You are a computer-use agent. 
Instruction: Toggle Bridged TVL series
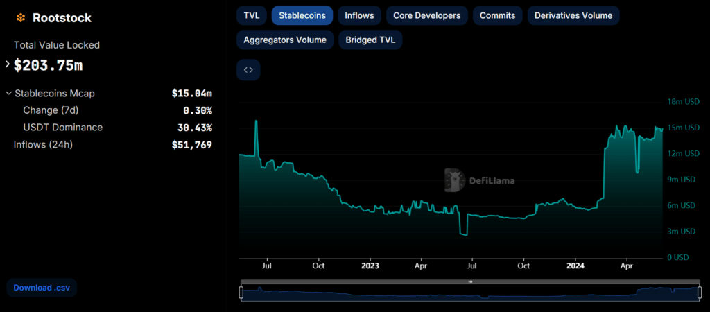point(370,40)
